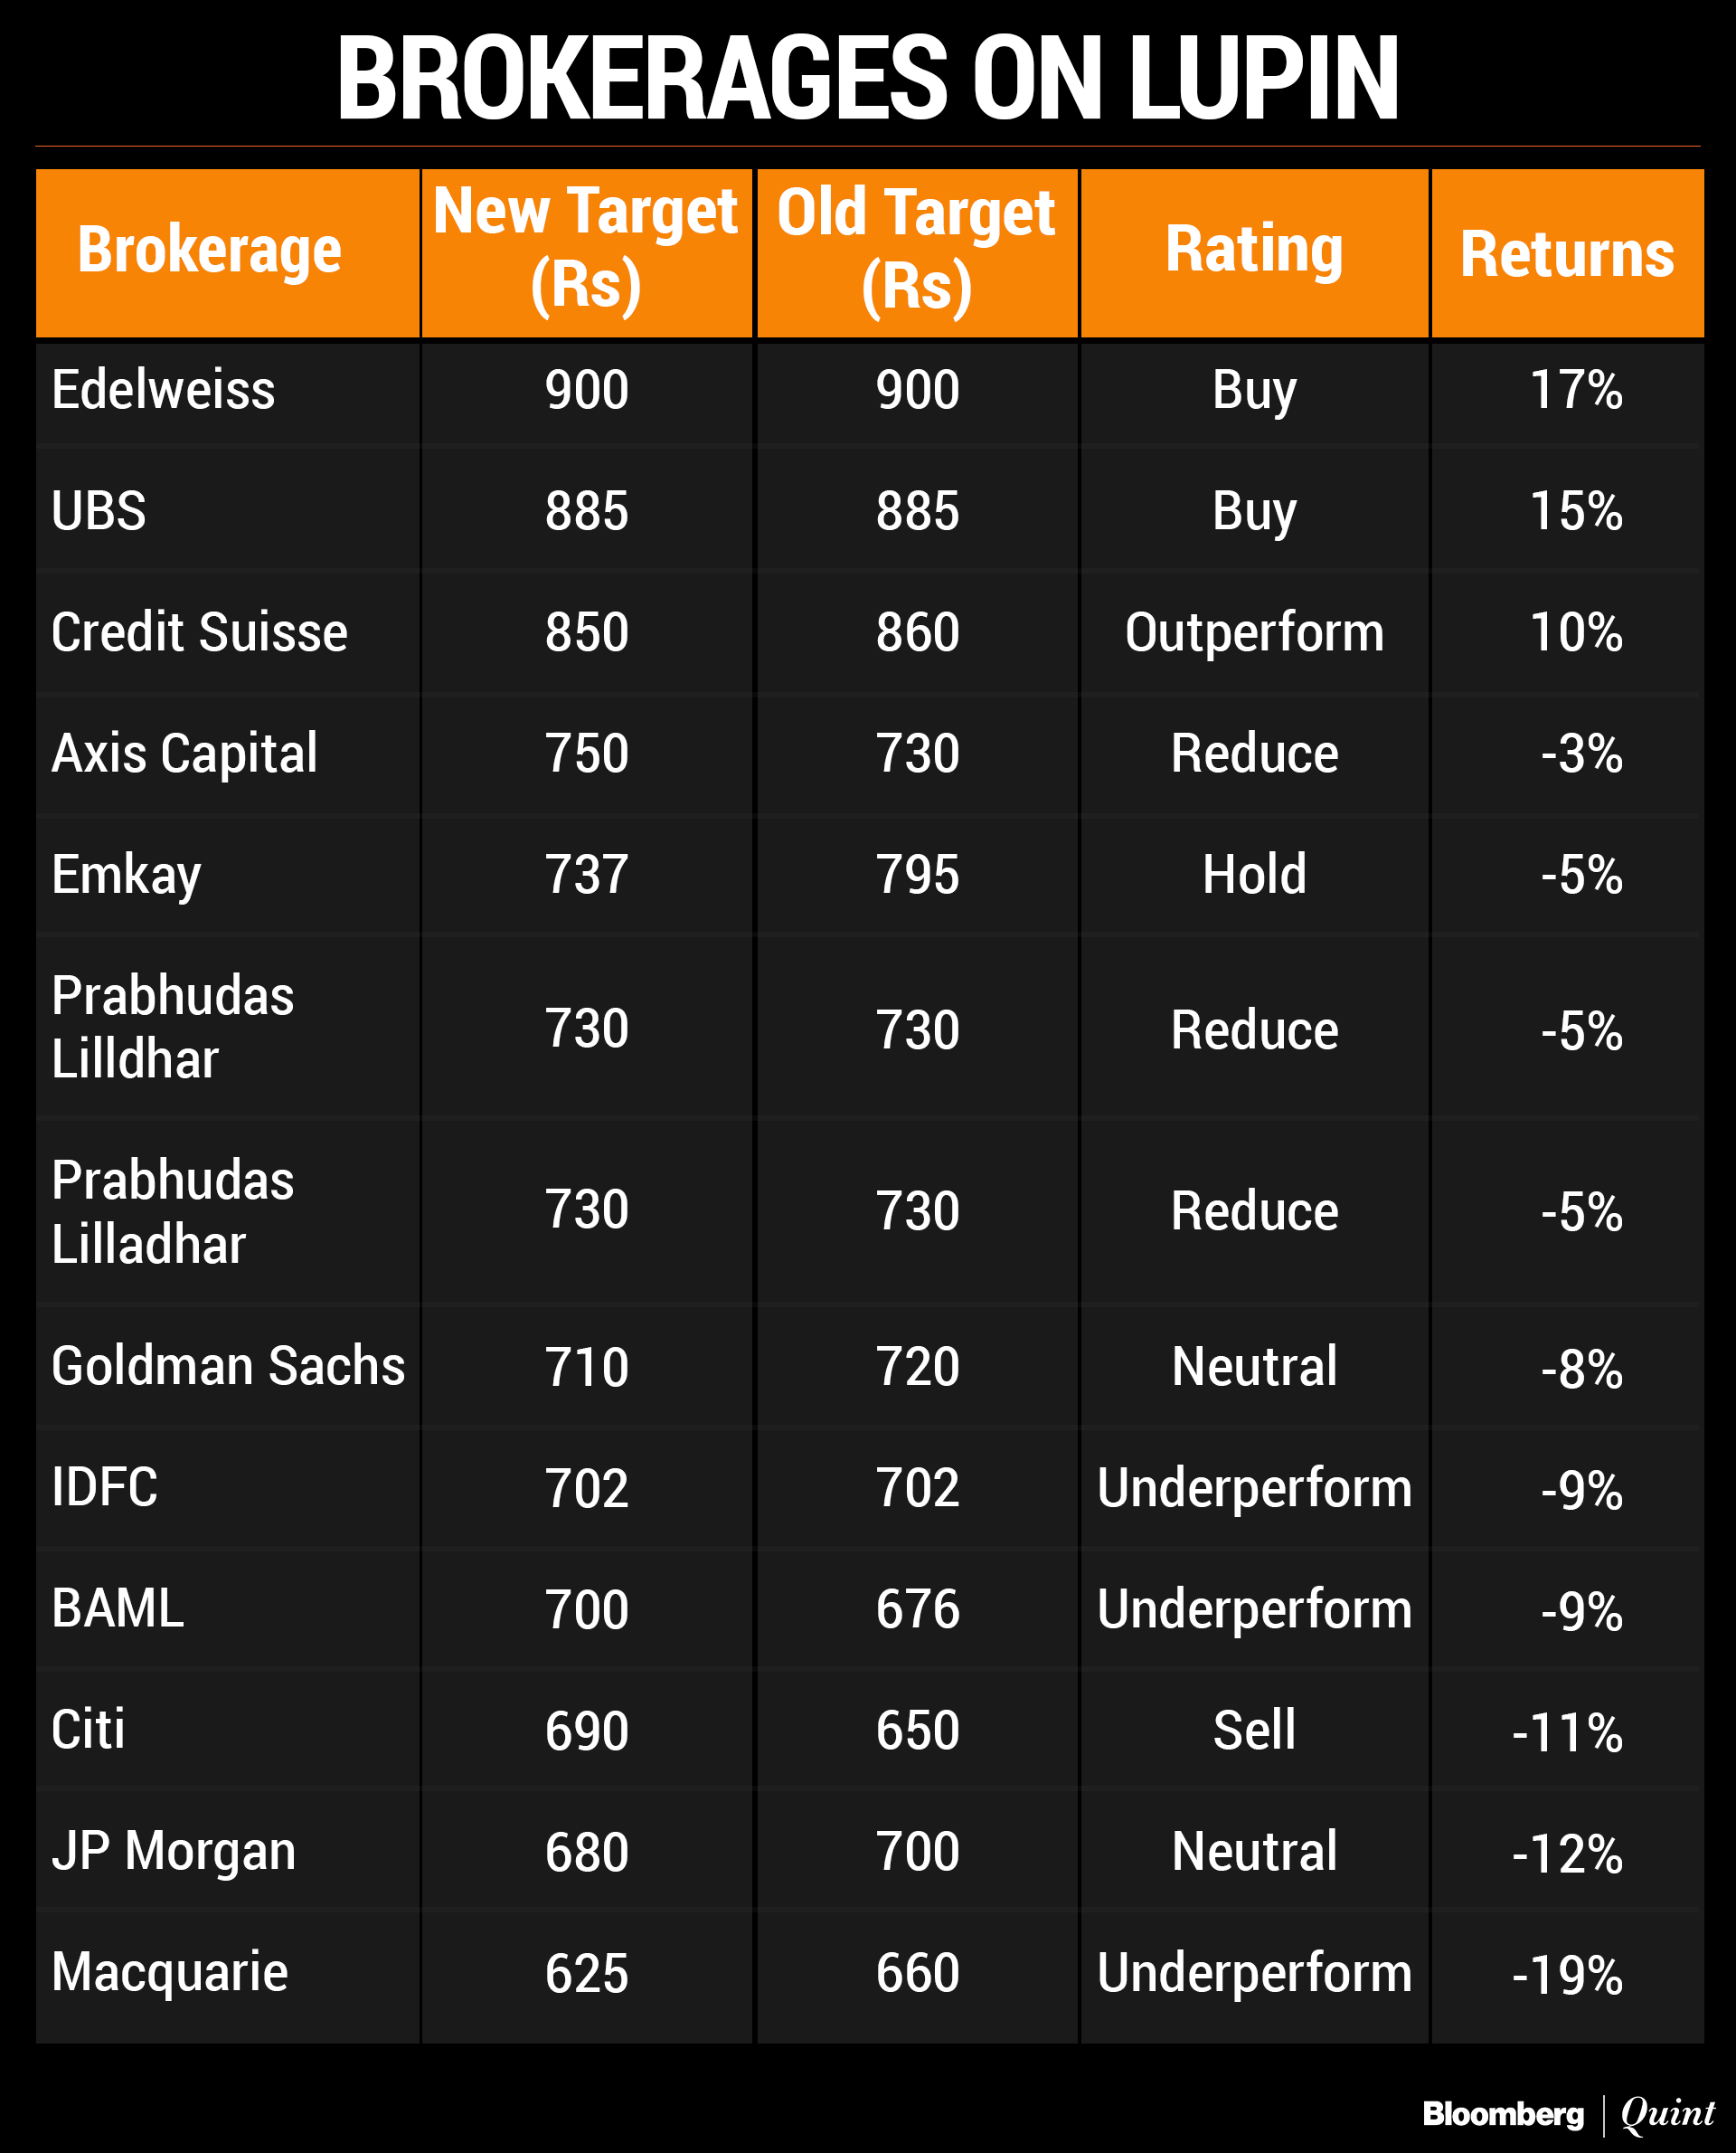Click UBS's 15% returns value
1736x2153 pixels.
(x=1576, y=511)
